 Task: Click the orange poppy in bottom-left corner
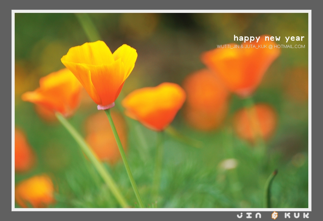tap(35, 190)
